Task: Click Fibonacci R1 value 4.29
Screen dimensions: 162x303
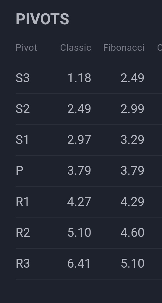Action: [x=132, y=202]
